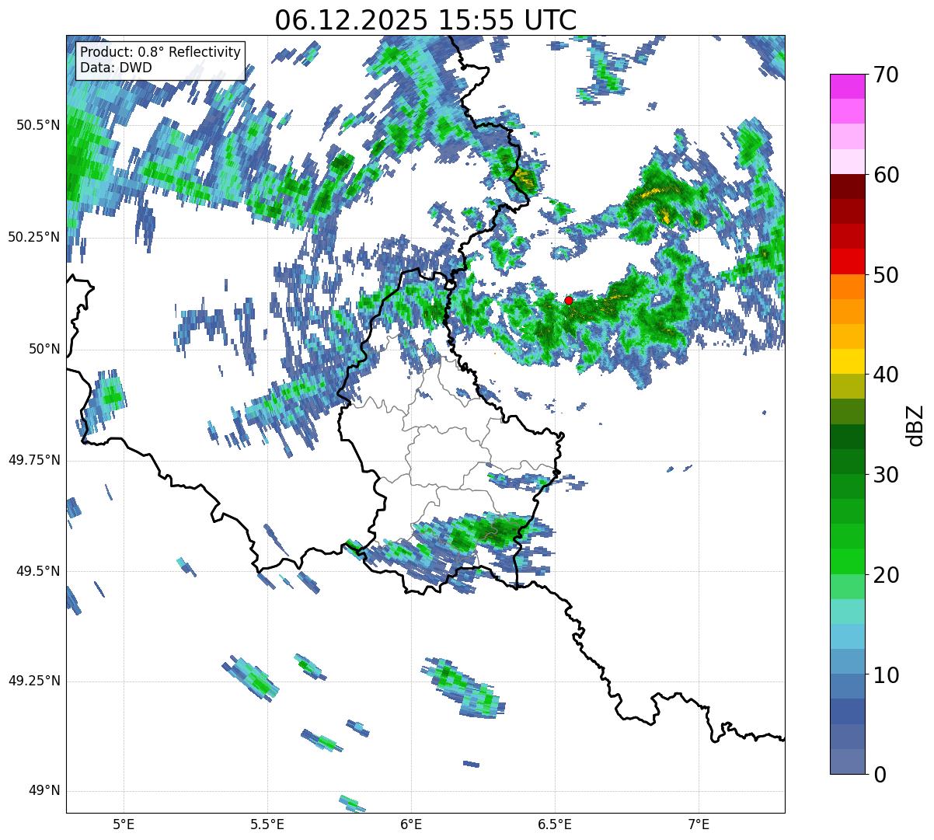Click the latitude label 50.25°N
Image resolution: width=934 pixels, height=840 pixels.
[34, 237]
